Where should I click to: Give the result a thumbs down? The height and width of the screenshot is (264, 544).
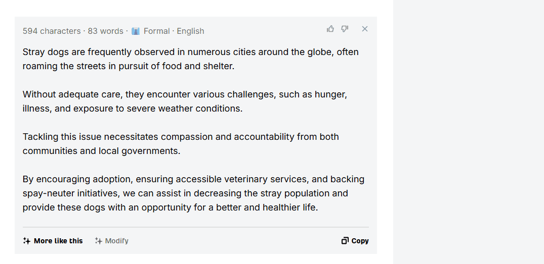pyautogui.click(x=345, y=29)
